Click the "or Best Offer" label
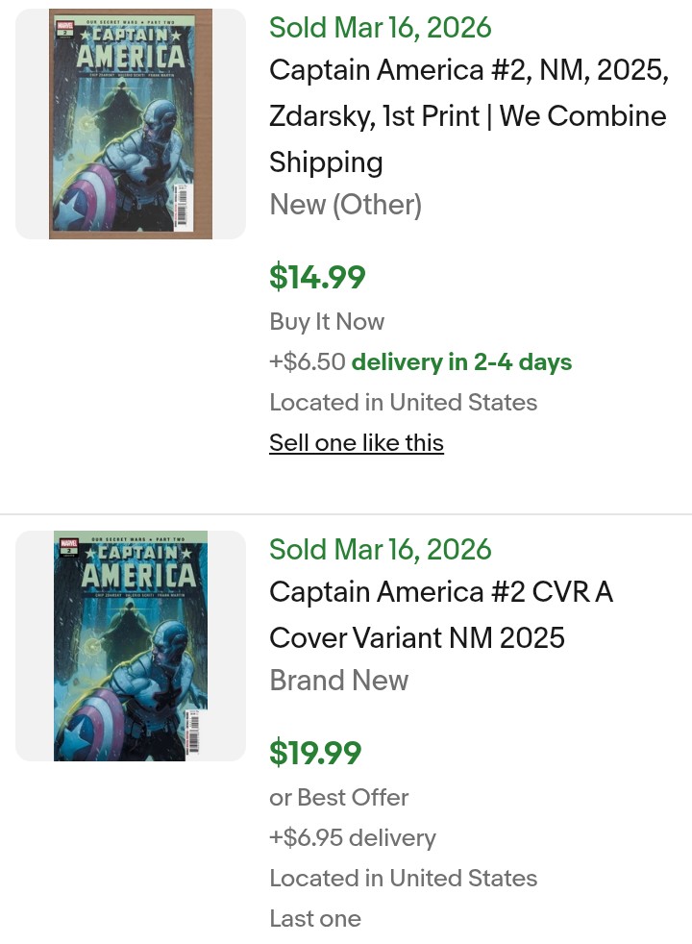This screenshot has height=944, width=692. point(339,798)
